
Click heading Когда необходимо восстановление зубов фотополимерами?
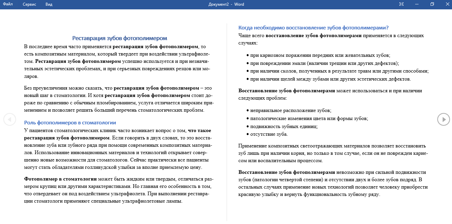tap(313, 28)
